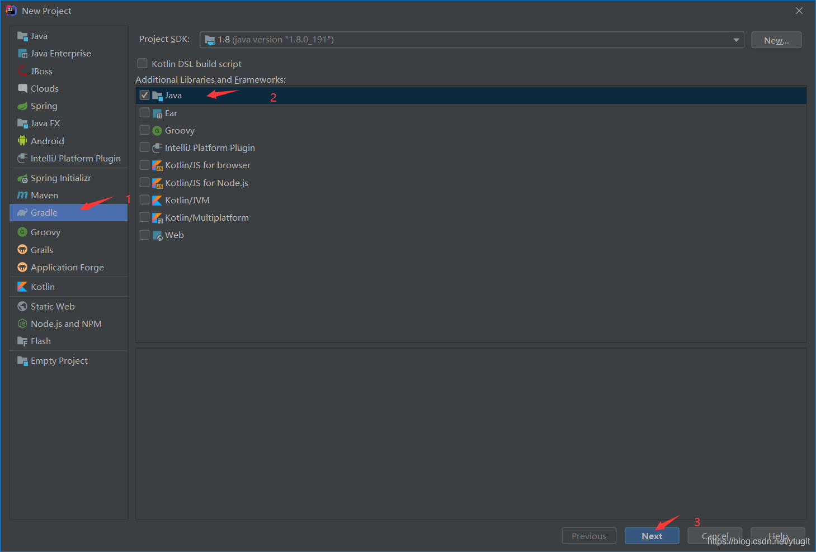The height and width of the screenshot is (552, 816).
Task: Select Maven project type
Action: tap(68, 196)
